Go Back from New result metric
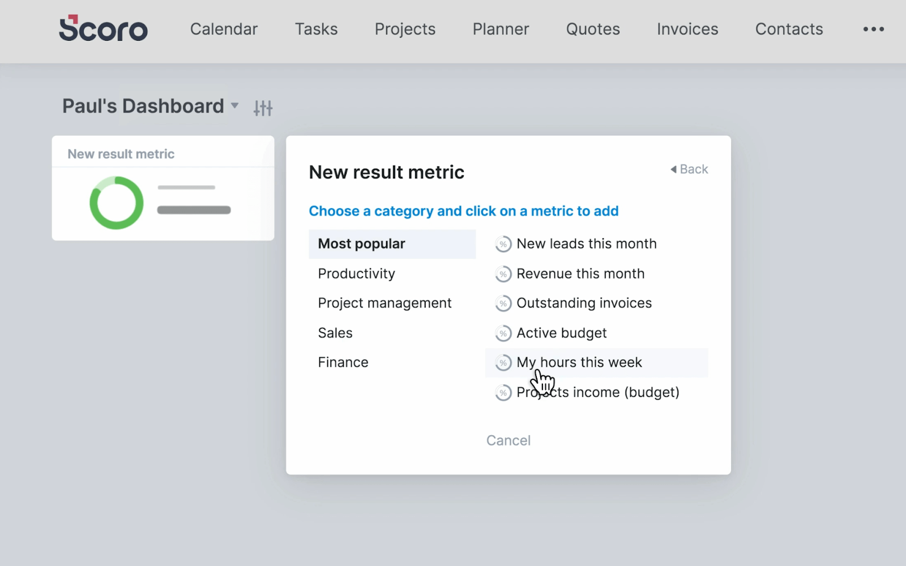 pyautogui.click(x=689, y=169)
